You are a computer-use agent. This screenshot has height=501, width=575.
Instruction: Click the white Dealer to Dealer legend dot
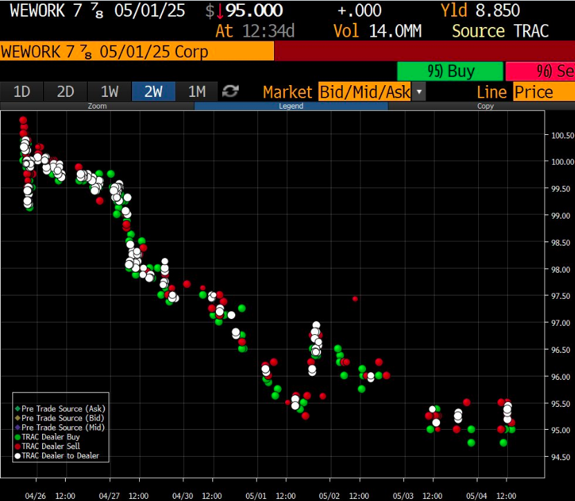17,456
